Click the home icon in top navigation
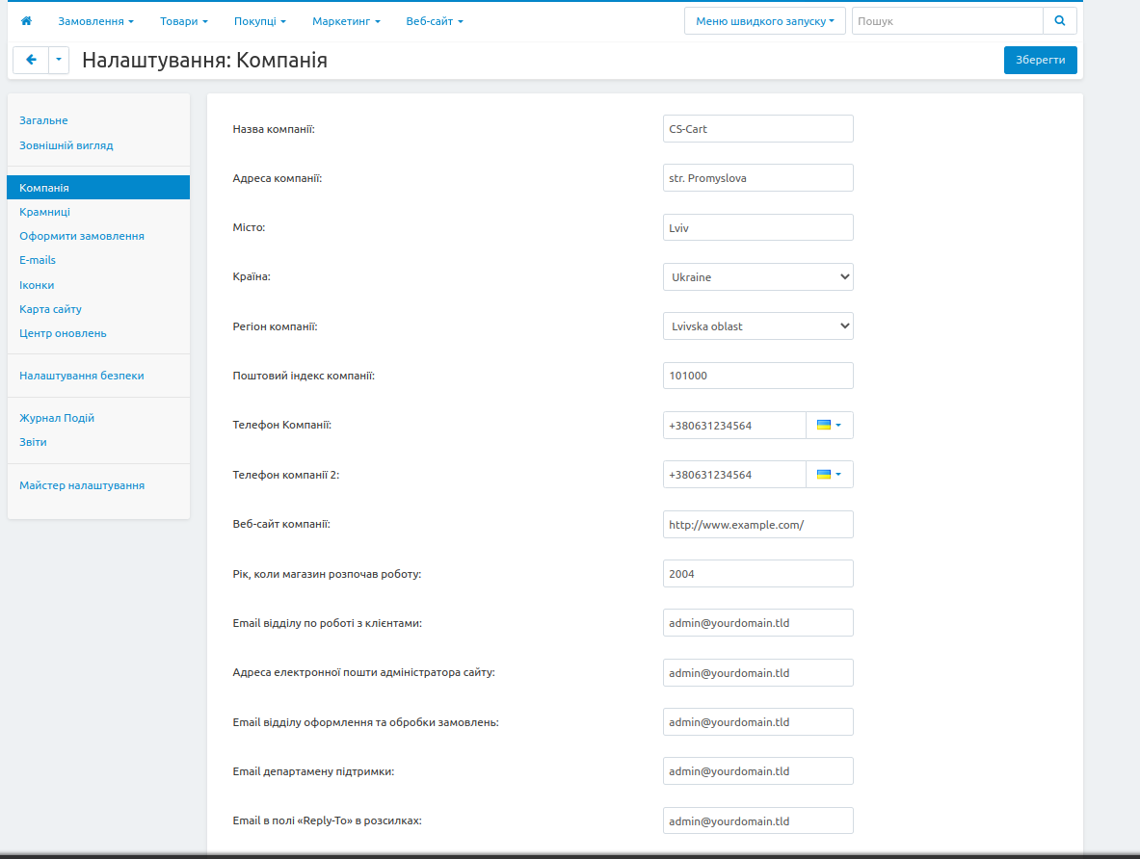The image size is (1140, 859). coord(26,21)
